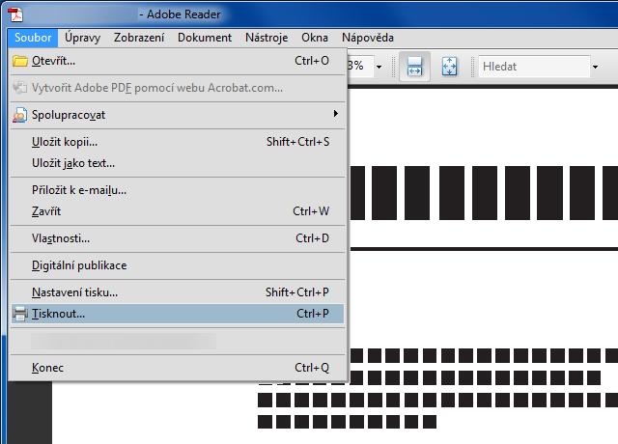
Task: Select Uložit jako text...
Action: point(178,163)
